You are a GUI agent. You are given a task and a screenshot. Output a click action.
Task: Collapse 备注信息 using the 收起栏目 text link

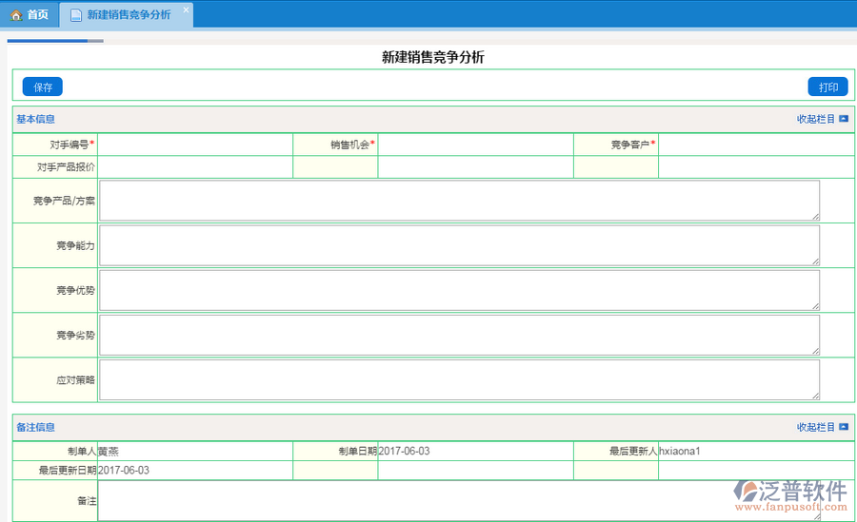tap(815, 427)
